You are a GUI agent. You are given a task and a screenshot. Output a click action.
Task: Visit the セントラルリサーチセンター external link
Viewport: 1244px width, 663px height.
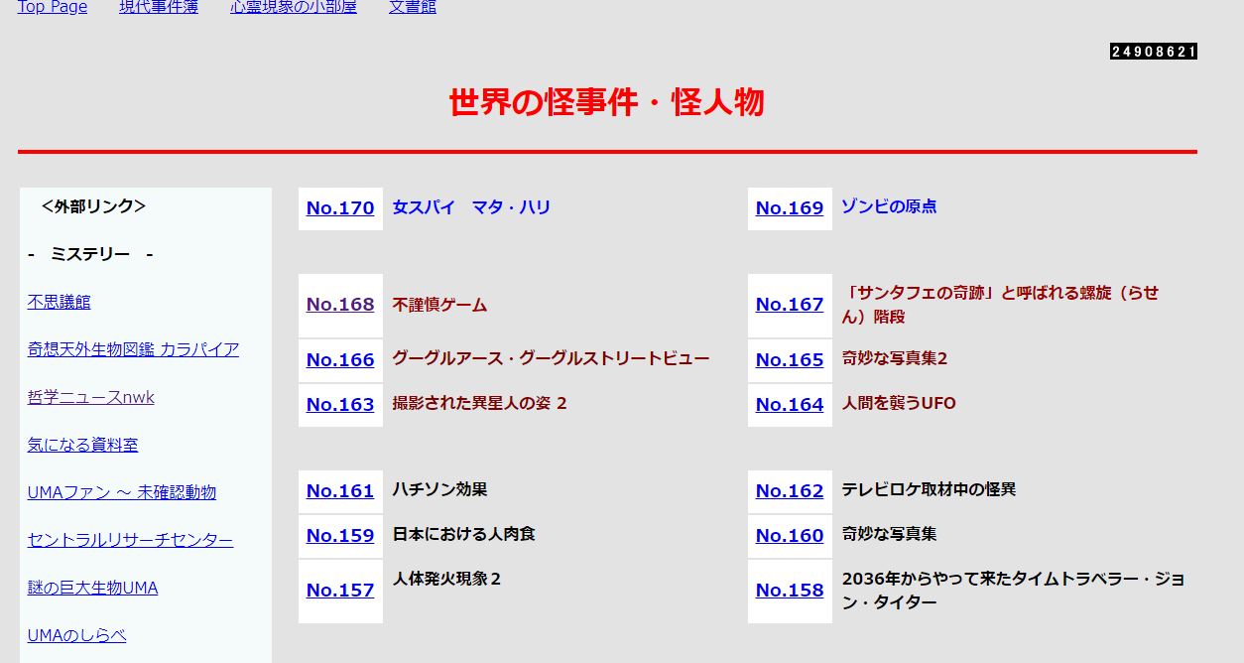coord(131,540)
